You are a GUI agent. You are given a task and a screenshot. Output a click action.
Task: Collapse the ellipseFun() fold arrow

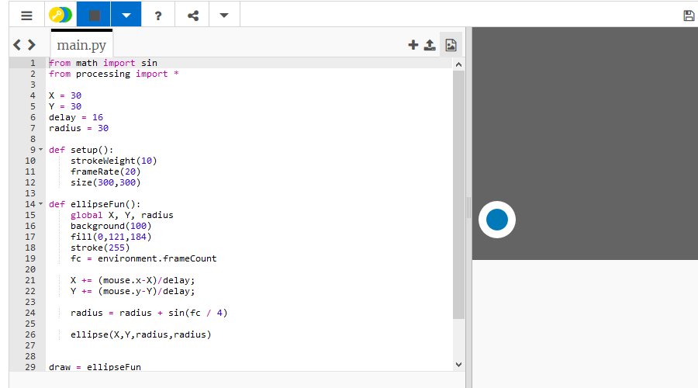[x=41, y=204]
